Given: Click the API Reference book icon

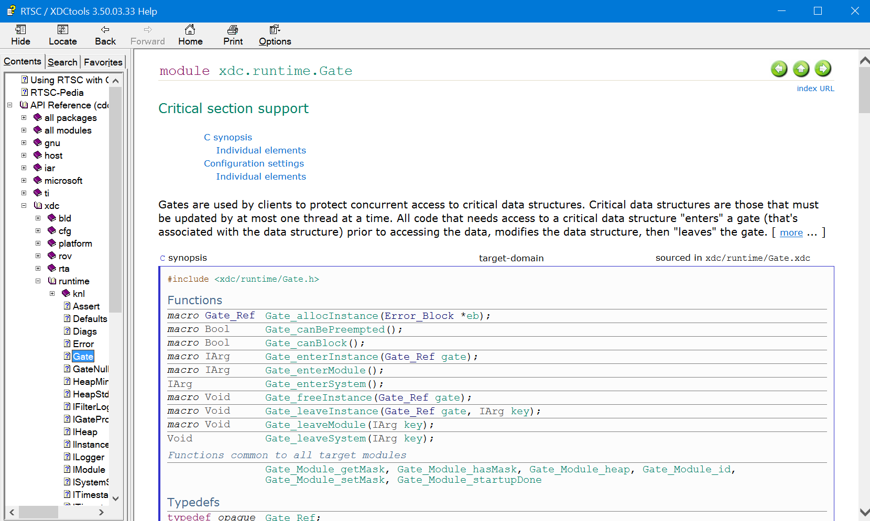Looking at the screenshot, I should pyautogui.click(x=24, y=105).
